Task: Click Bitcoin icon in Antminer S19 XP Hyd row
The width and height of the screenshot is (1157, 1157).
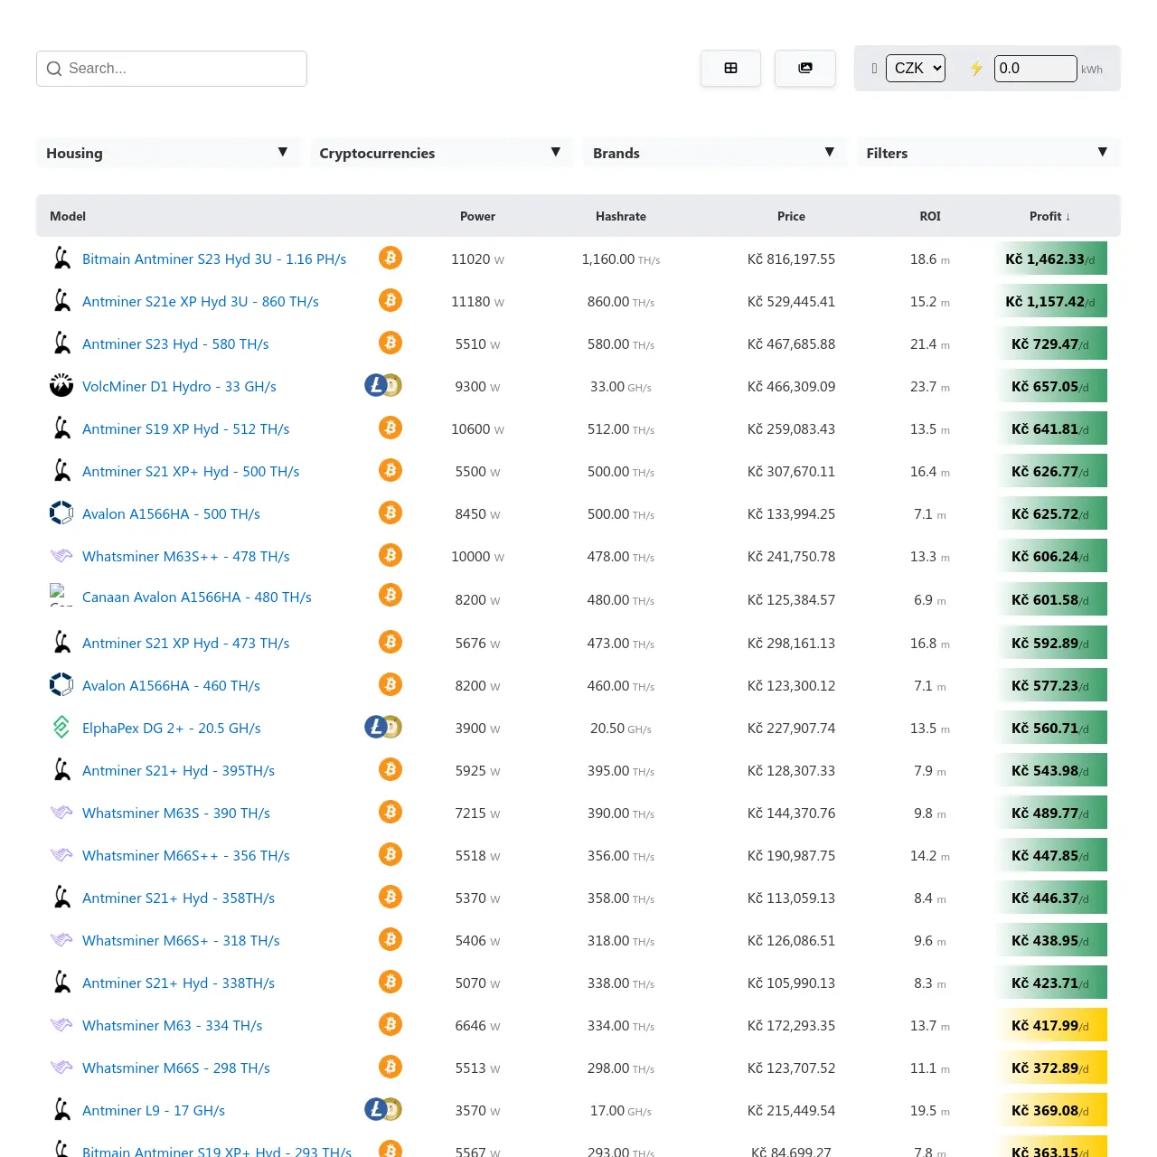Action: point(390,428)
